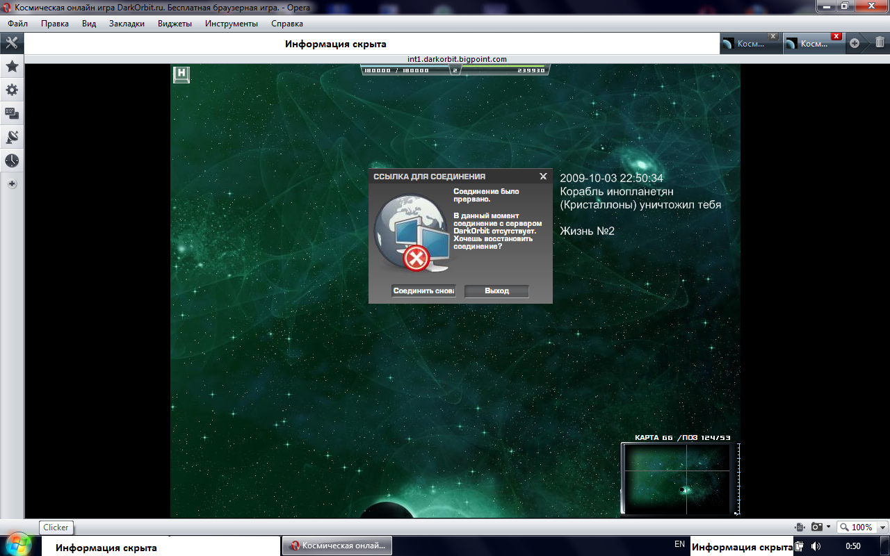890x556 pixels.
Task: Click the satellite dish sidebar icon
Action: (12, 137)
